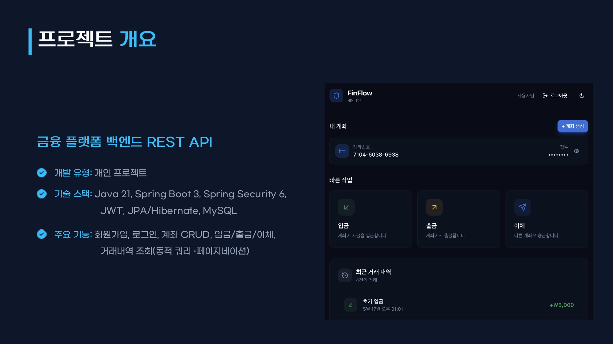Click the green 입금 deposit arrow icon
This screenshot has width=613, height=344.
pos(346,207)
